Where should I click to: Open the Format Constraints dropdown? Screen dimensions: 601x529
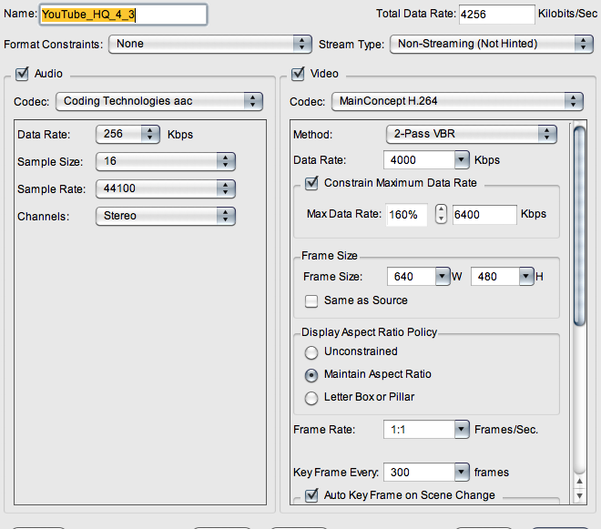coord(210,44)
